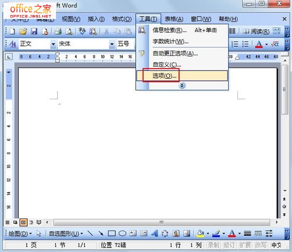Apply numbered list formatting icon
Viewport: 292px width, 252px height.
click(x=235, y=44)
